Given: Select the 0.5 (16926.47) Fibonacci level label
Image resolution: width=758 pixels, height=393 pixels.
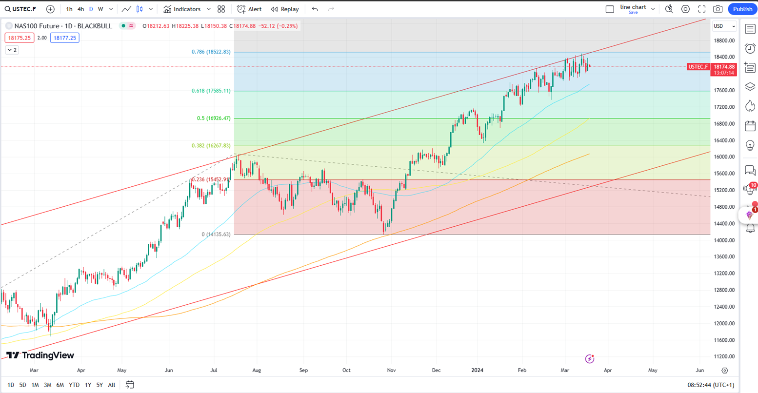Looking at the screenshot, I should [214, 118].
